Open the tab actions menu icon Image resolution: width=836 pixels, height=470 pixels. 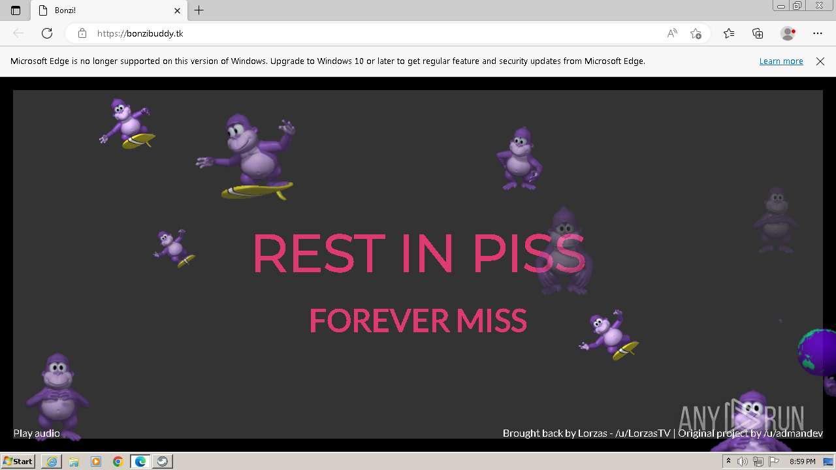(16, 10)
